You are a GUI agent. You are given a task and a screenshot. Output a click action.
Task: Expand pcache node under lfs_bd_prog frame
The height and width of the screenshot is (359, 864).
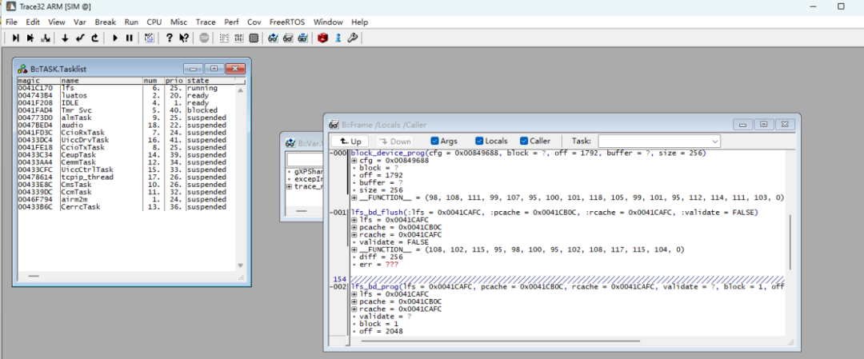click(x=354, y=301)
